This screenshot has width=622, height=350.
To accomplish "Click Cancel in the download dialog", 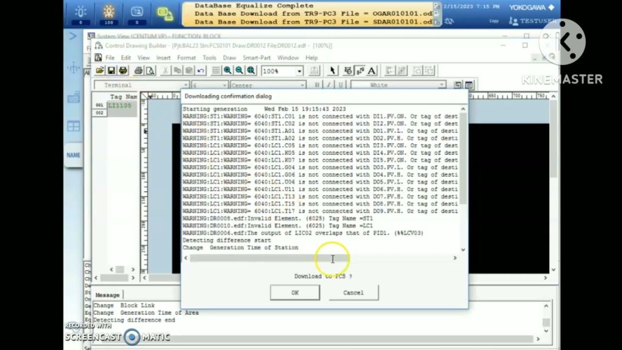I will (x=353, y=293).
